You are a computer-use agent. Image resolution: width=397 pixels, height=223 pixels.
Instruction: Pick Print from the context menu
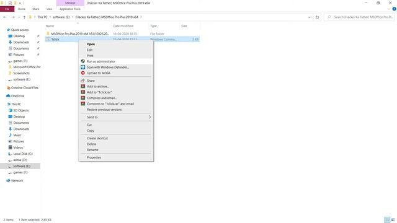point(116,56)
